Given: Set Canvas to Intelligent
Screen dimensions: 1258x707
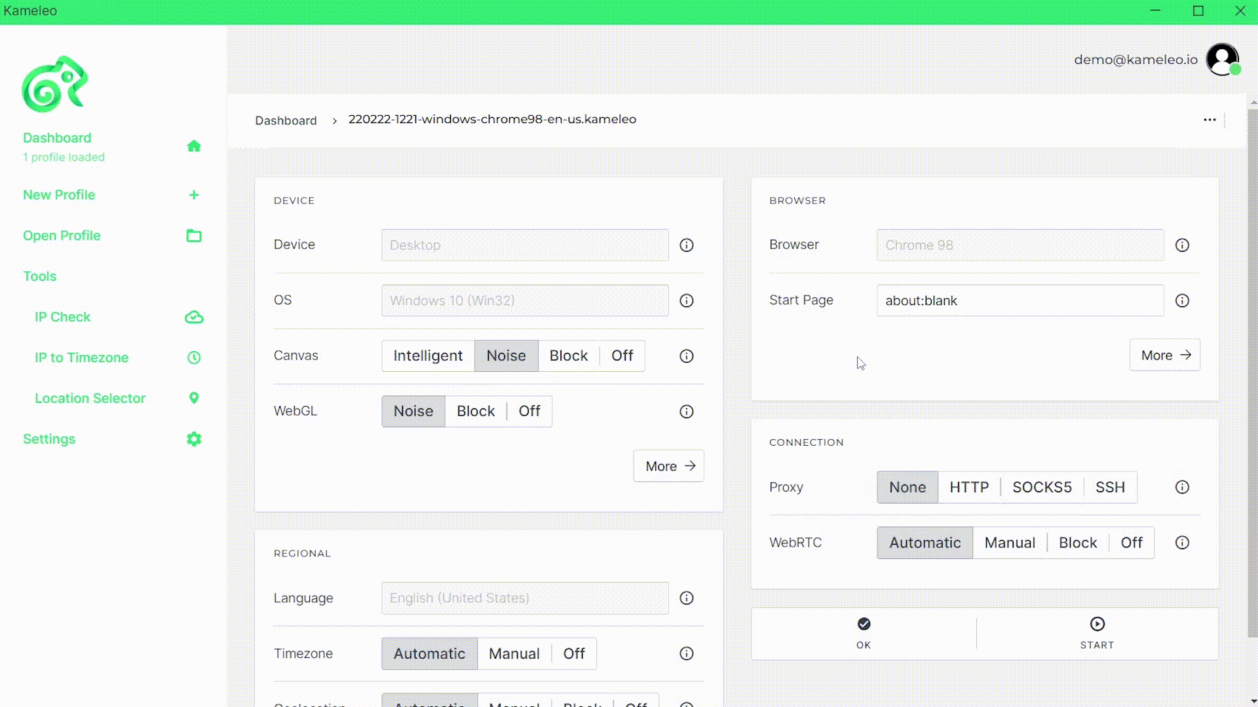Looking at the screenshot, I should (428, 355).
